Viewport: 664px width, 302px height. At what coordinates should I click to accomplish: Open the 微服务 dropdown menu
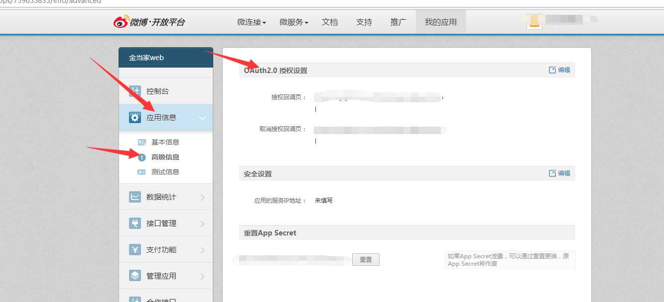[294, 22]
